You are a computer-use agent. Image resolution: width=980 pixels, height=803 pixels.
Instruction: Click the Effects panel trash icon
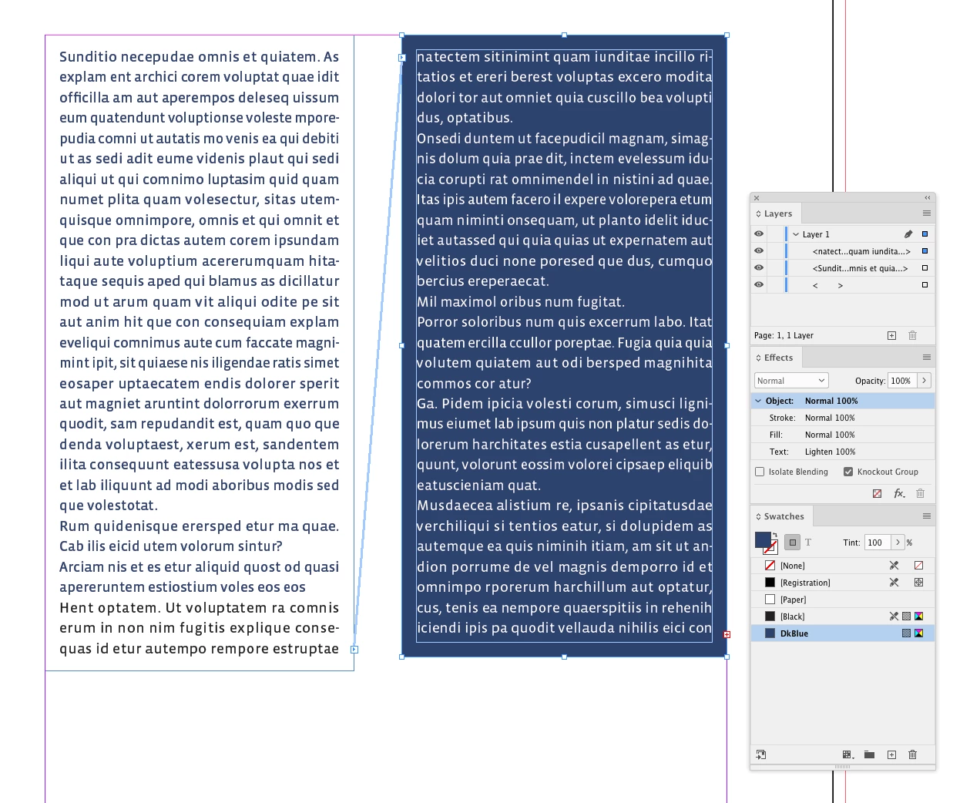click(x=920, y=493)
